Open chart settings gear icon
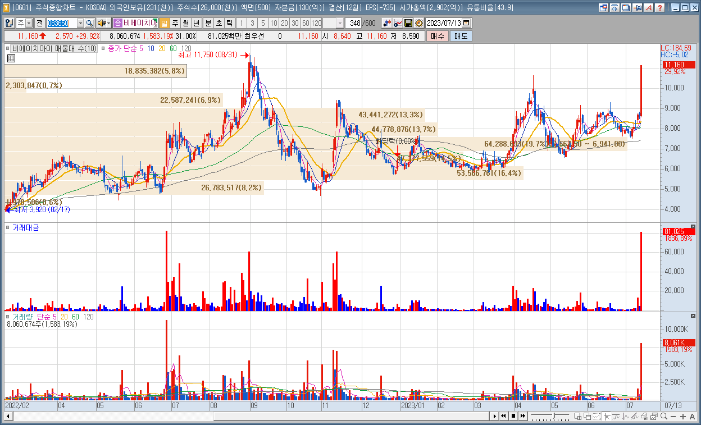Image resolution: width=701 pixels, height=425 pixels. (x=418, y=23)
